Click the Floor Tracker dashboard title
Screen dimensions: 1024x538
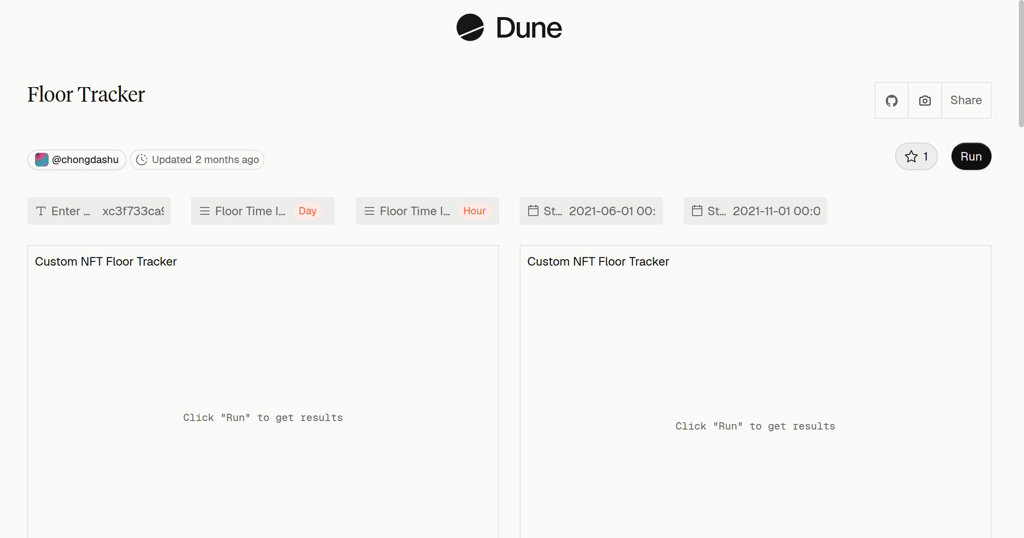click(86, 94)
